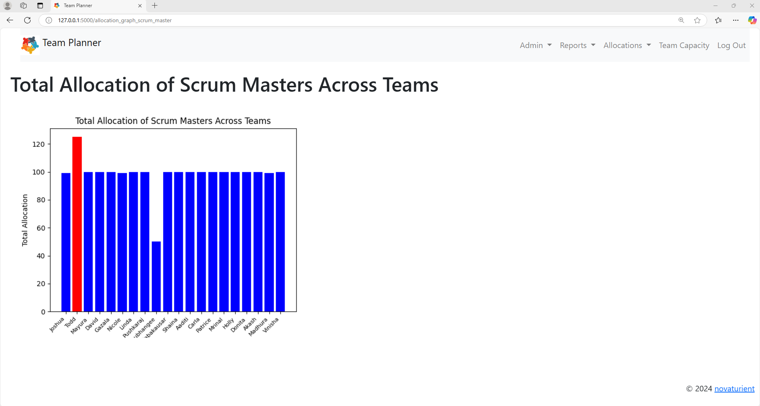
Task: Open the favorites list
Action: pyautogui.click(x=718, y=20)
